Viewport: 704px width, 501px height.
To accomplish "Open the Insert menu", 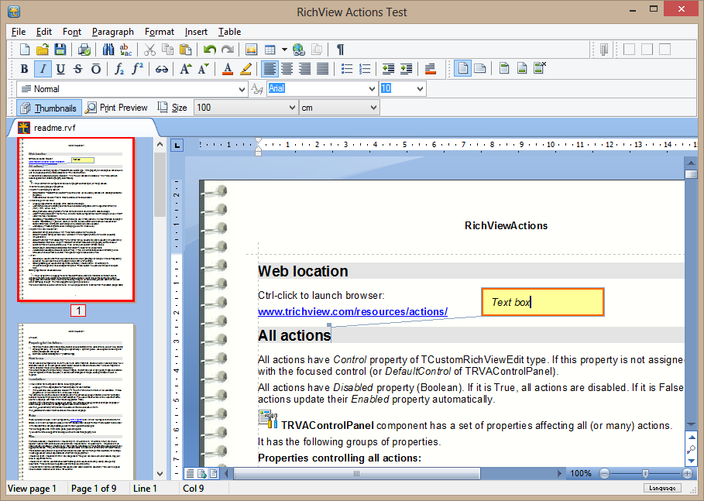I will coord(196,32).
